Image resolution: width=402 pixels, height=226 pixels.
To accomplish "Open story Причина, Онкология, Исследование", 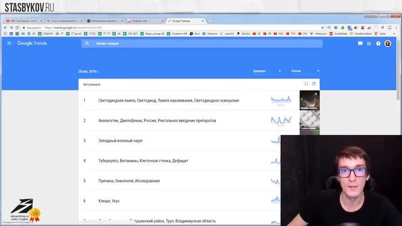I will [x=129, y=181].
